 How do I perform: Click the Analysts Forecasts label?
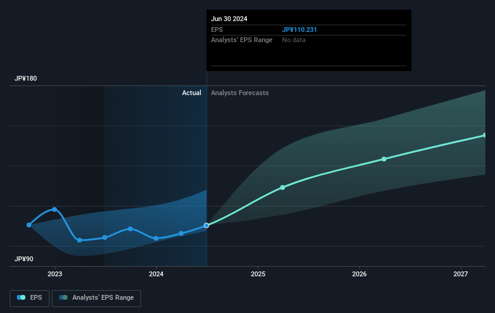click(239, 93)
